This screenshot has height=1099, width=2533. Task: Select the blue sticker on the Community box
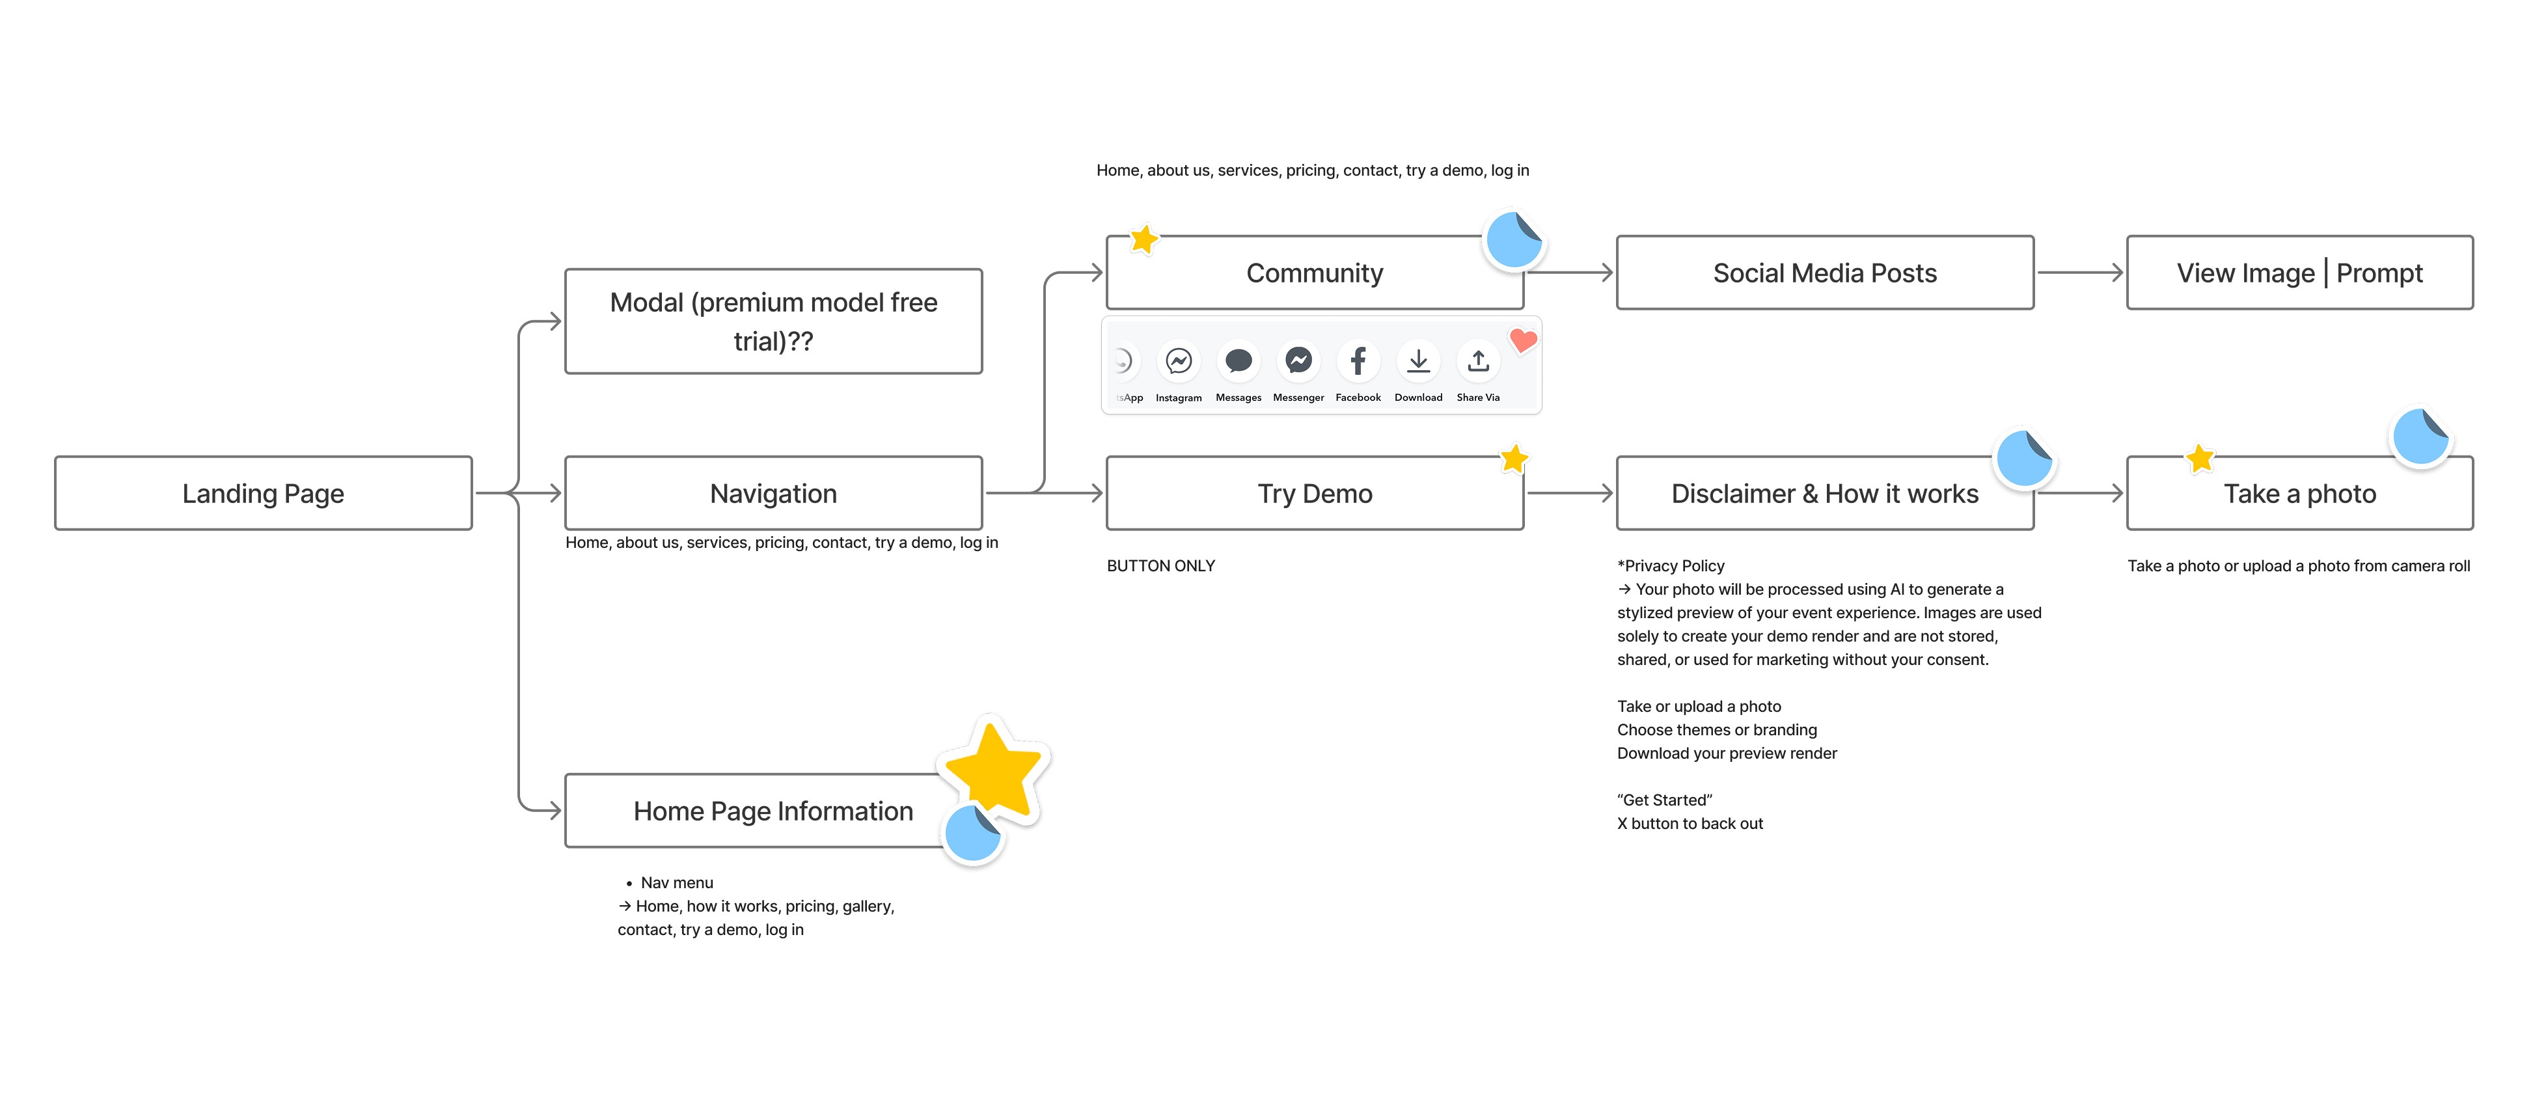(x=1513, y=240)
